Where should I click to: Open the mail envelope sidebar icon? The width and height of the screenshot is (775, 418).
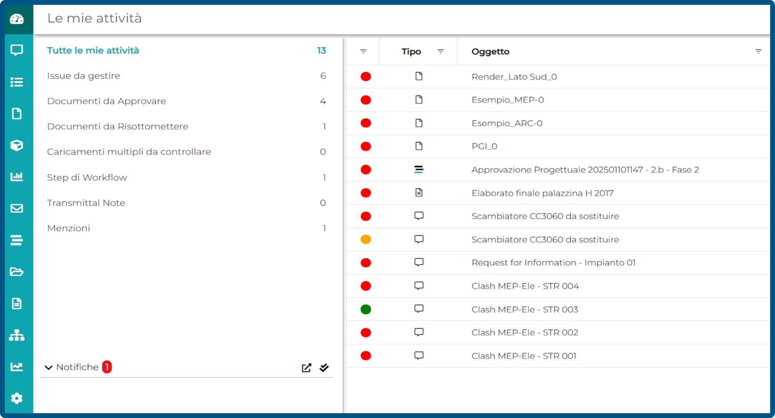click(x=17, y=208)
